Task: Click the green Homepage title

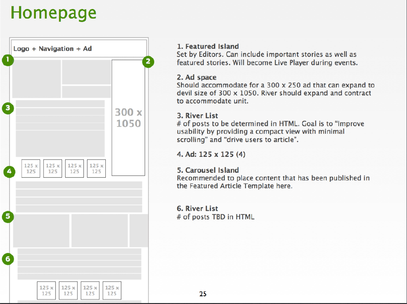Action: (53, 12)
